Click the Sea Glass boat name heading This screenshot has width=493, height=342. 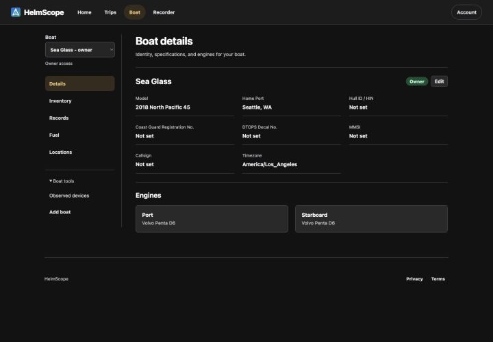tap(153, 81)
